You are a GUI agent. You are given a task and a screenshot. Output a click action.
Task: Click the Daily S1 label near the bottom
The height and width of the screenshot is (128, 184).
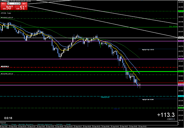tap(117, 109)
